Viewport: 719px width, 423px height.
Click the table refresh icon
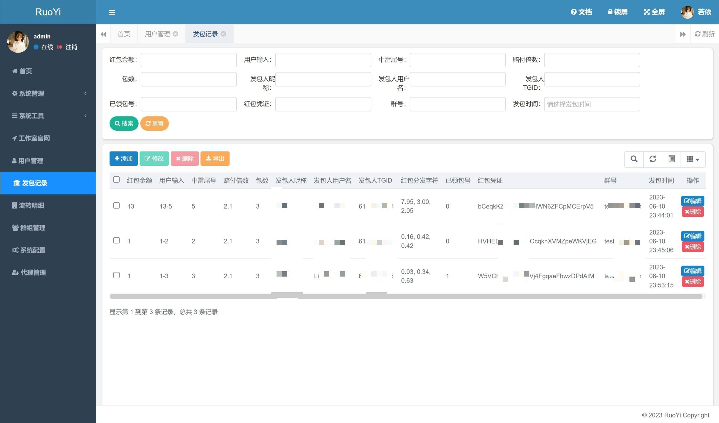tap(653, 159)
